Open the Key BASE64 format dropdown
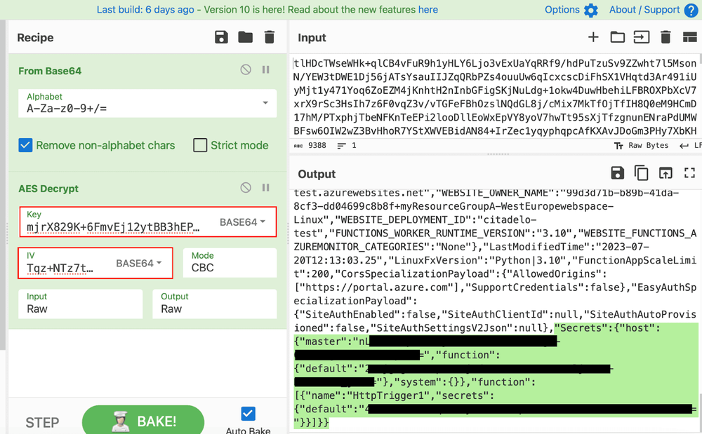The image size is (702, 434). tap(243, 222)
